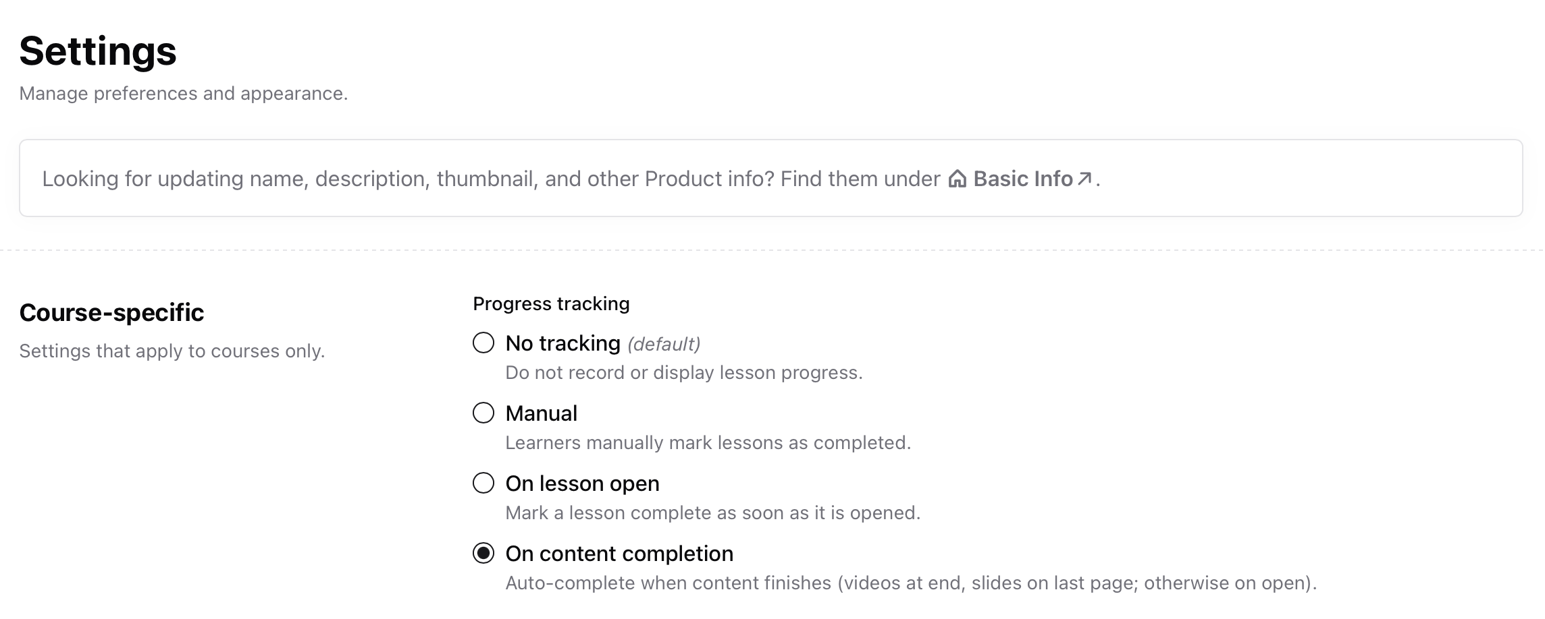Click the Manual option description text
Image resolution: width=1545 pixels, height=619 pixels.
[x=708, y=443]
